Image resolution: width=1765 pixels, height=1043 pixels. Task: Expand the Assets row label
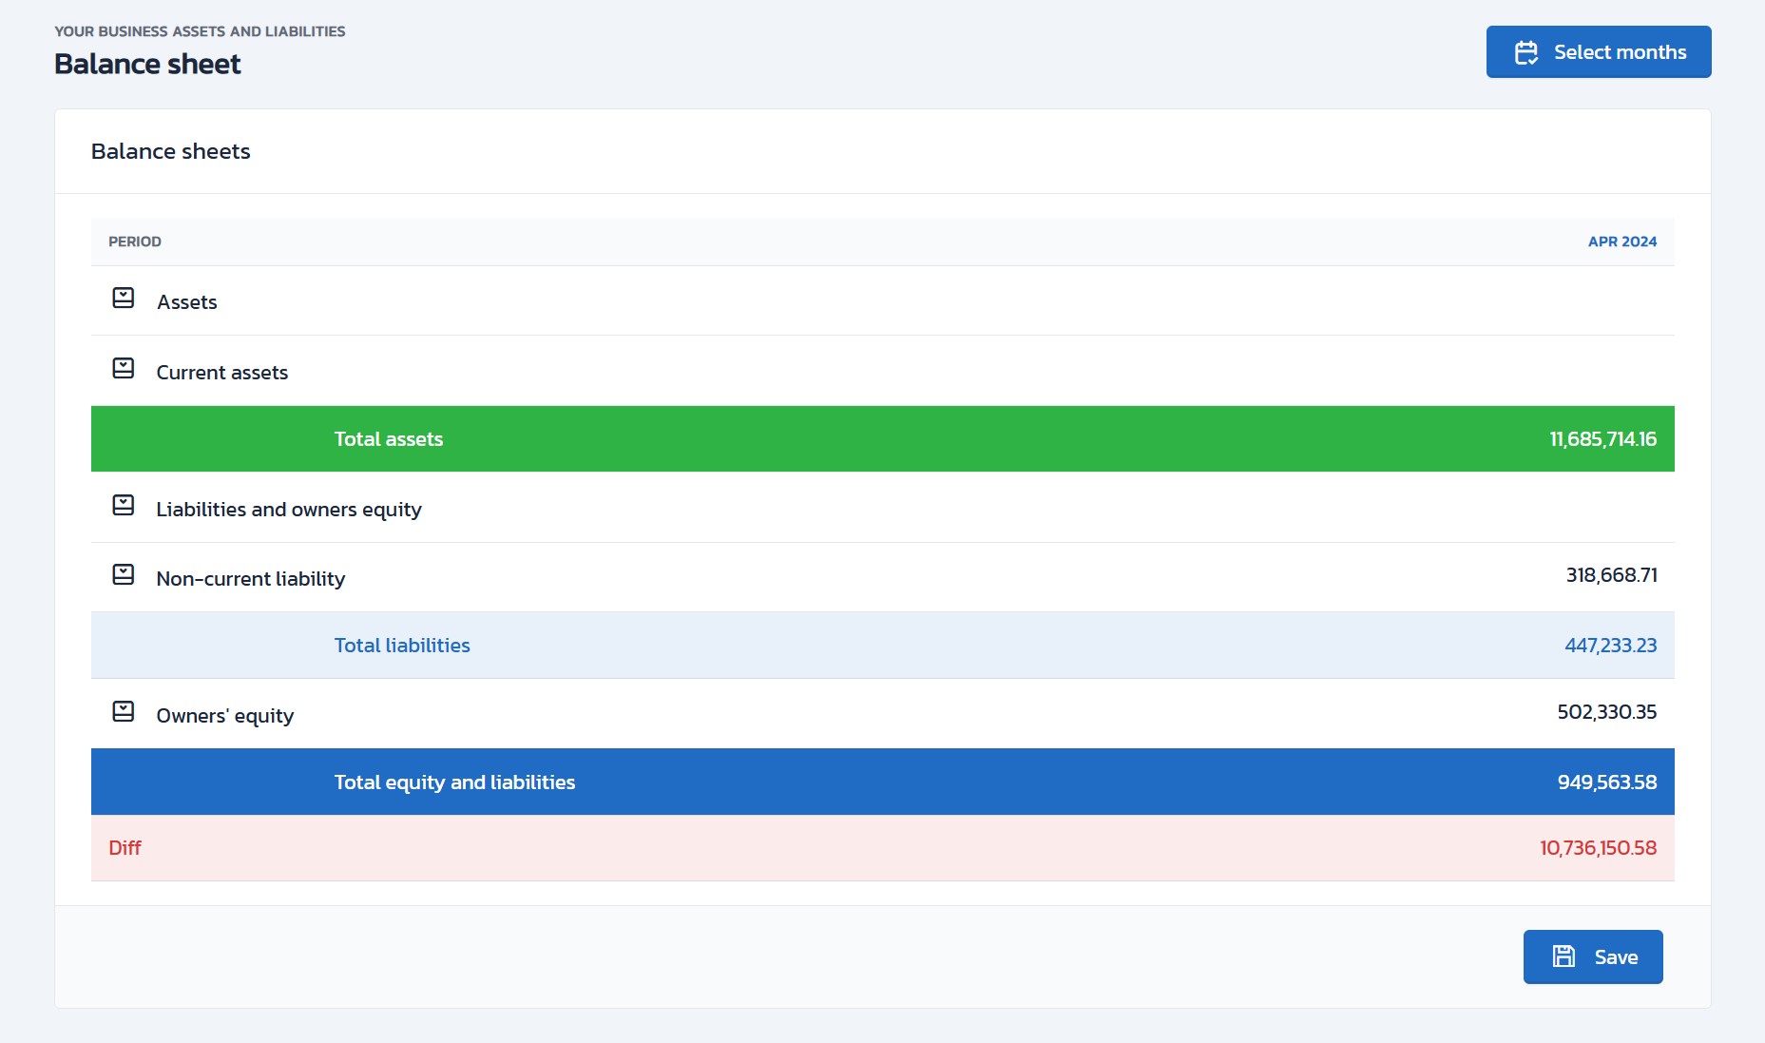pyautogui.click(x=187, y=302)
